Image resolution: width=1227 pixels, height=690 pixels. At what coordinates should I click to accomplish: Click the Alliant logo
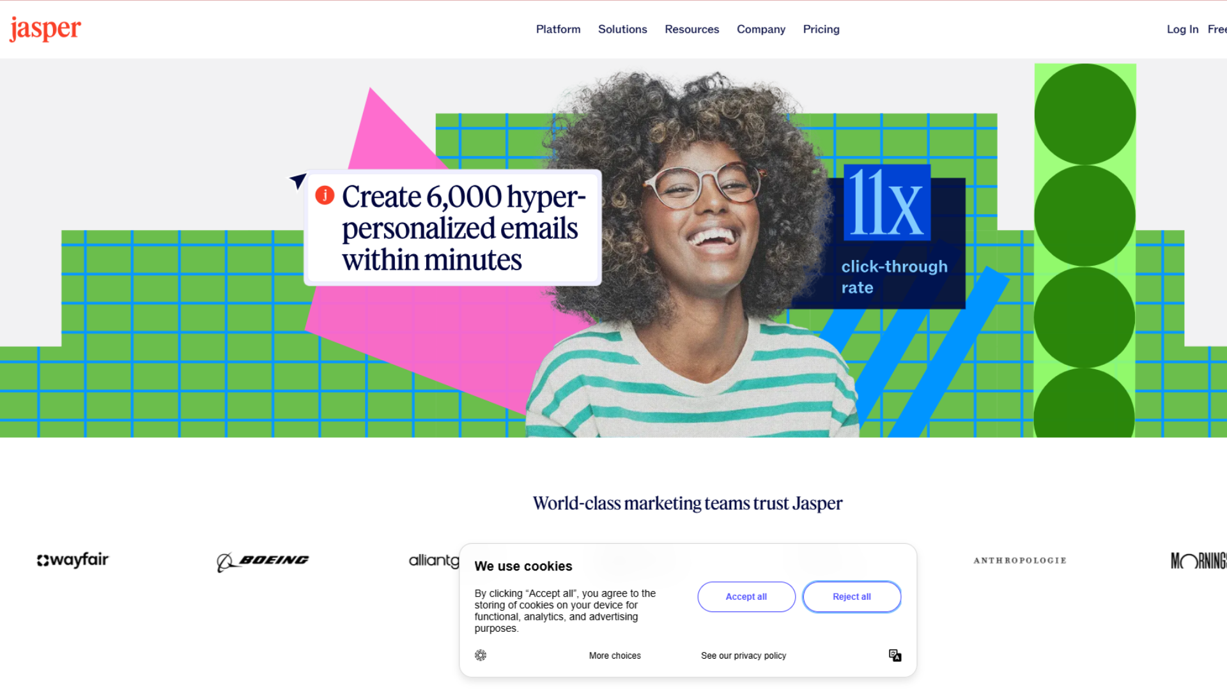click(x=434, y=561)
